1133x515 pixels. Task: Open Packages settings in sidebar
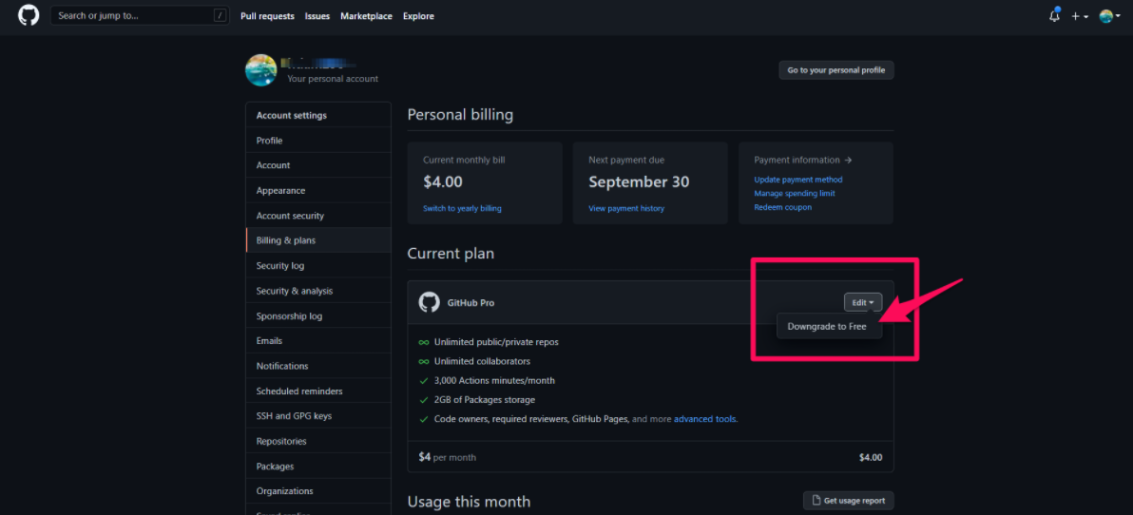coord(317,467)
